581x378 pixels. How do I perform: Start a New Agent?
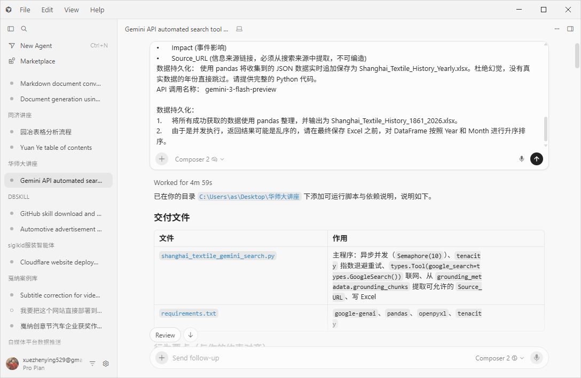[36, 46]
